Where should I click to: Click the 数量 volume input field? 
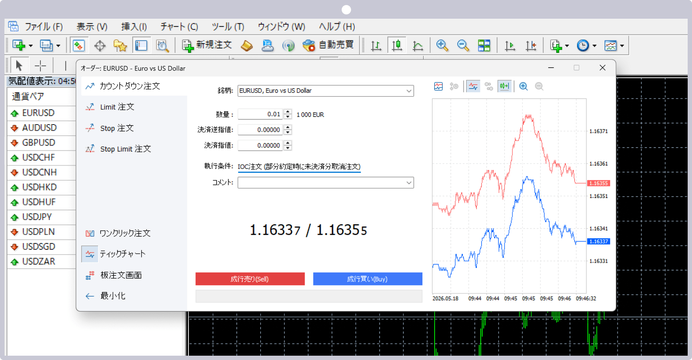coord(260,114)
